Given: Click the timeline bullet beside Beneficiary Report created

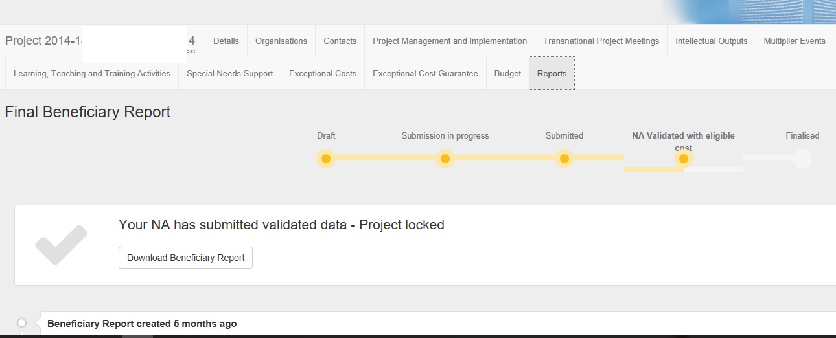Looking at the screenshot, I should [21, 322].
